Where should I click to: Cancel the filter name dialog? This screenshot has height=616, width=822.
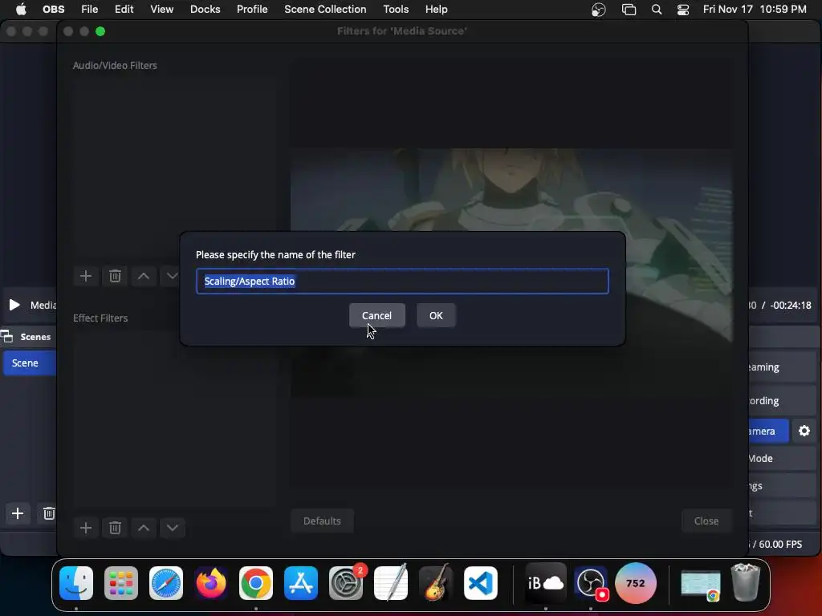tap(376, 315)
